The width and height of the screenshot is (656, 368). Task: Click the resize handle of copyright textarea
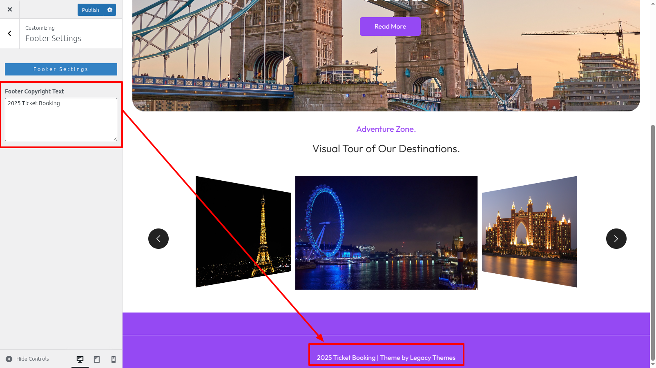115,139
